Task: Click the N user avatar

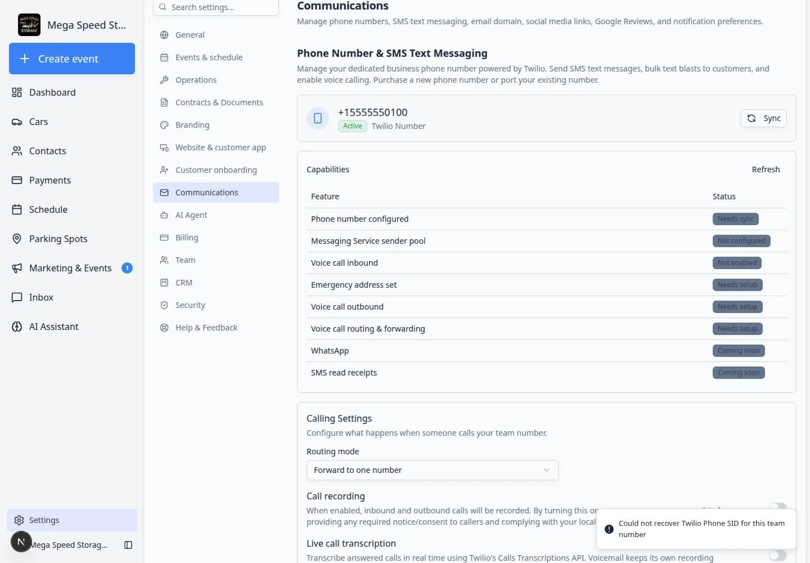Action: (21, 542)
